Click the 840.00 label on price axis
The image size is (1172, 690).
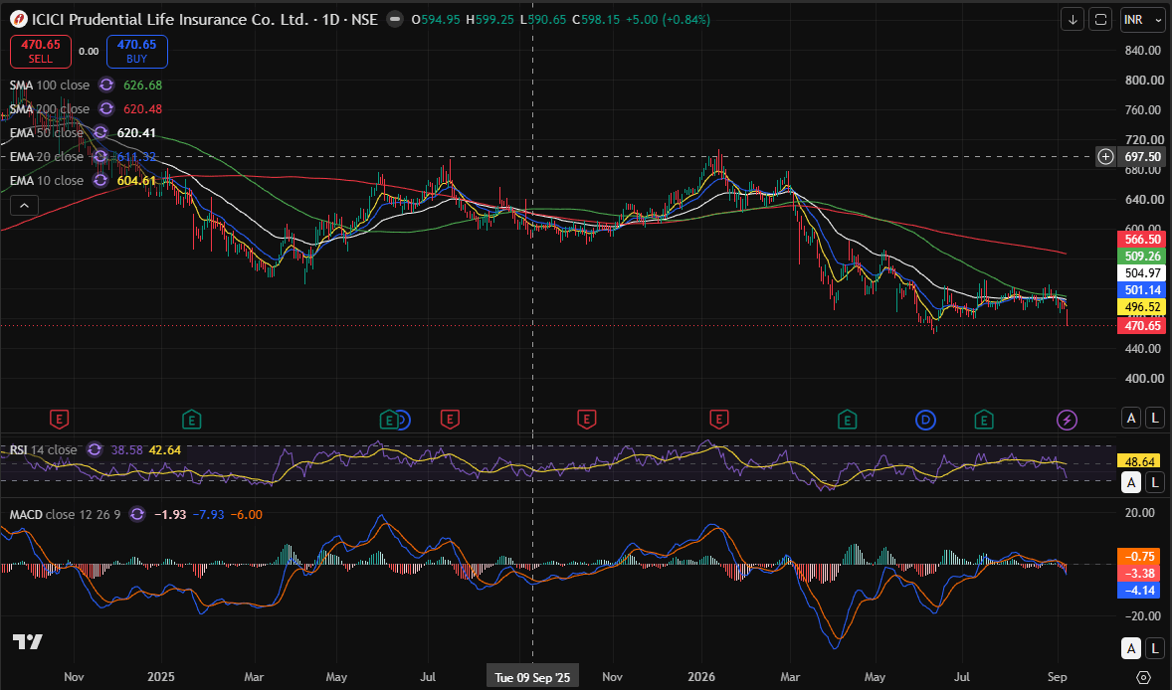(x=1144, y=50)
